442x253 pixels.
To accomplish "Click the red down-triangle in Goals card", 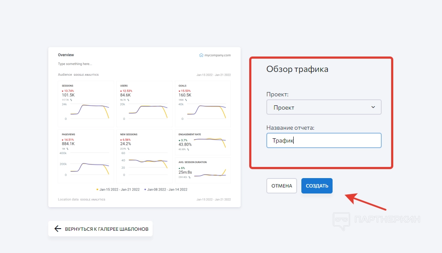I will pyautogui.click(x=180, y=91).
